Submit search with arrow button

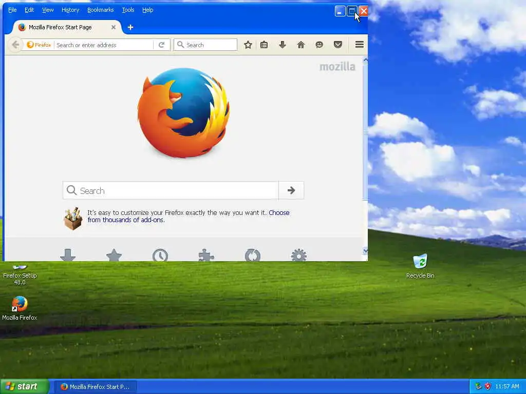click(x=291, y=190)
